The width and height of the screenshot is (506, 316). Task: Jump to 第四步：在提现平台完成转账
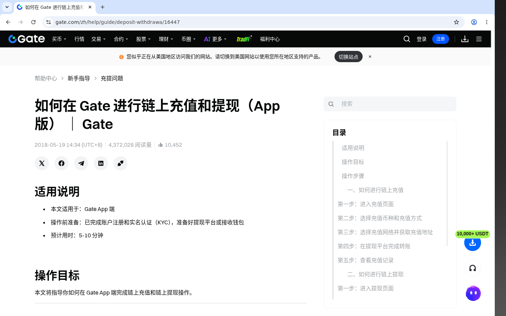pyautogui.click(x=374, y=246)
